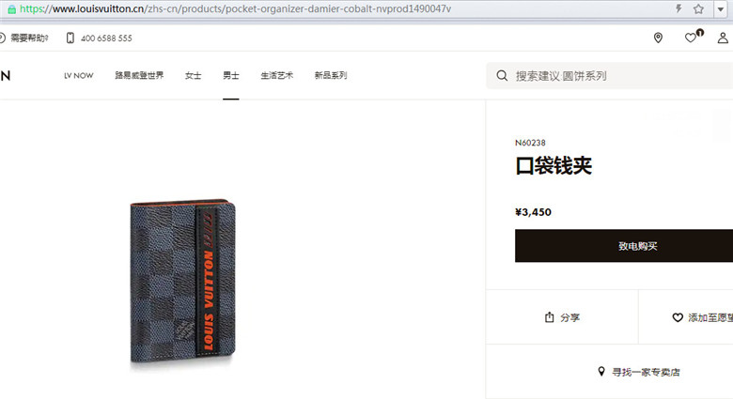Open the wishlist heart icon
Image resolution: width=733 pixels, height=399 pixels.
pyautogui.click(x=691, y=38)
